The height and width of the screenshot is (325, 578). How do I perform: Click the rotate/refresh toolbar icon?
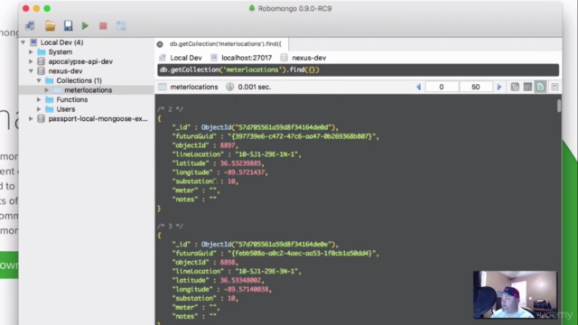pyautogui.click(x=121, y=26)
